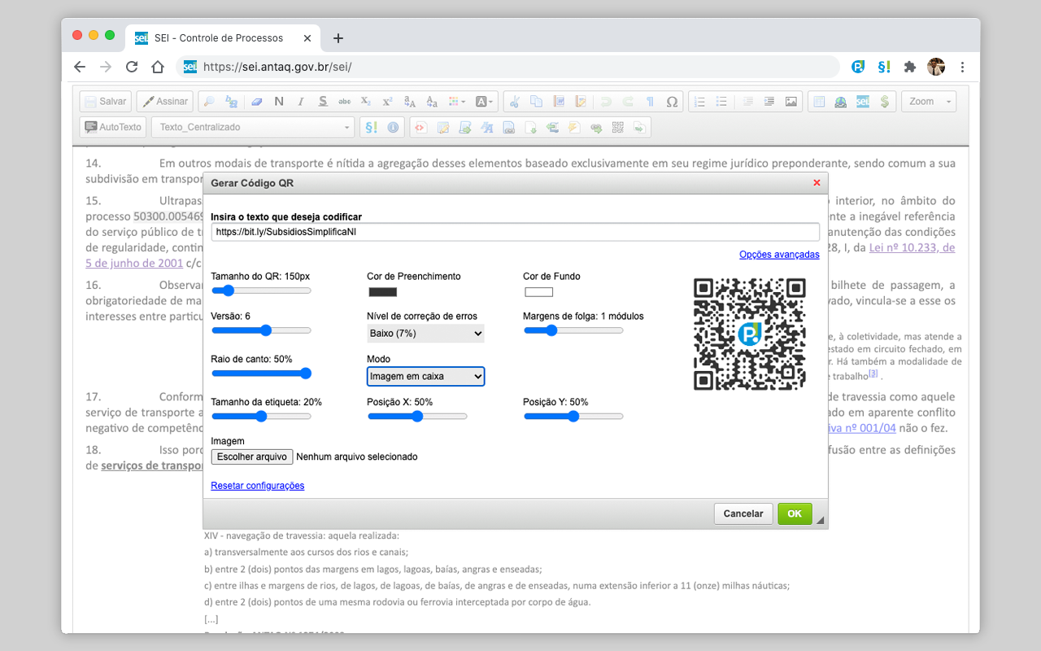1041x651 pixels.
Task: Open the Zoom dropdown in the toolbar
Action: 929,102
